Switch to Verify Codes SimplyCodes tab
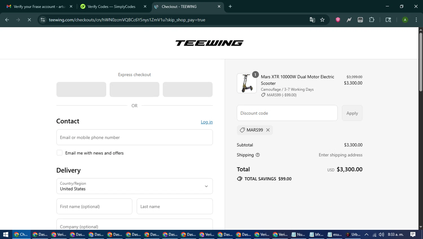Screen dimensions: 423x239 pyautogui.click(x=111, y=6)
